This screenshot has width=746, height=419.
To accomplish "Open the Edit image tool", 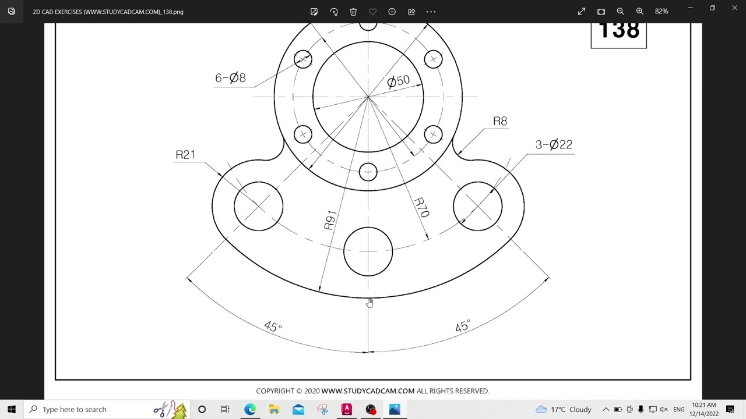I will (314, 12).
